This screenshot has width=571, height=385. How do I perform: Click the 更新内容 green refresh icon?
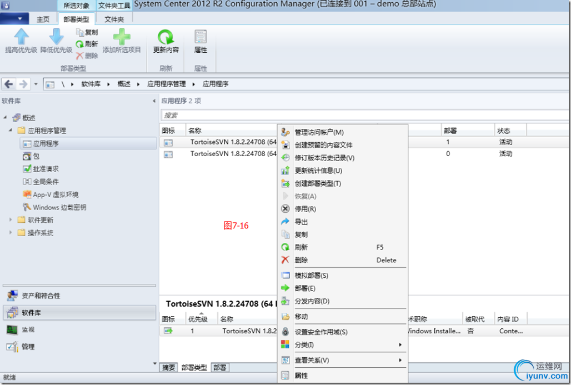(166, 37)
